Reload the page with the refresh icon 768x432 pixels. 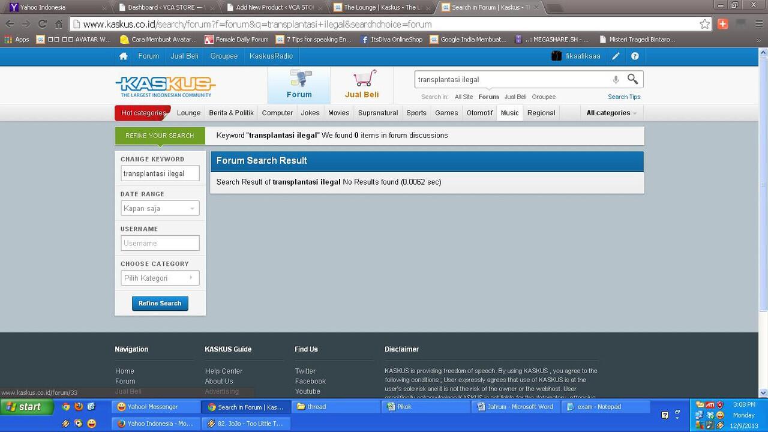click(42, 24)
